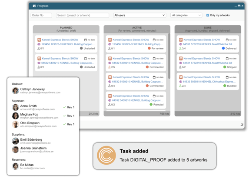Click the Search project or artwork field

[83, 15]
